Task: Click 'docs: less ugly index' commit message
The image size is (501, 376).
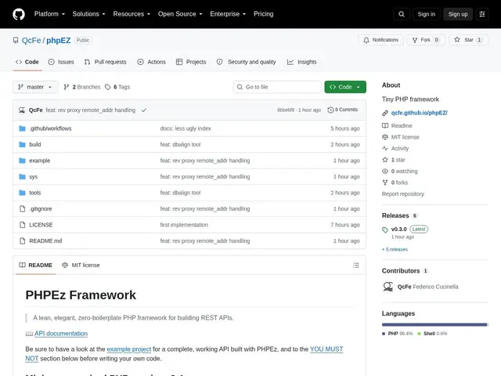Action: (x=186, y=128)
